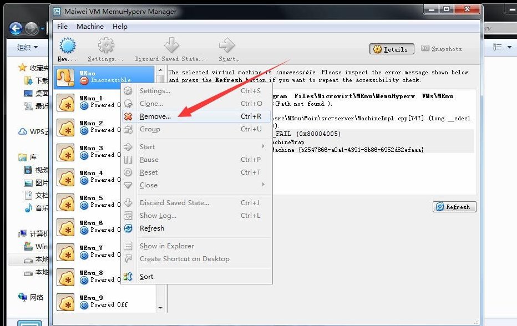Select 库 in Explorer sidebar
517x326 pixels.
click(x=28, y=157)
